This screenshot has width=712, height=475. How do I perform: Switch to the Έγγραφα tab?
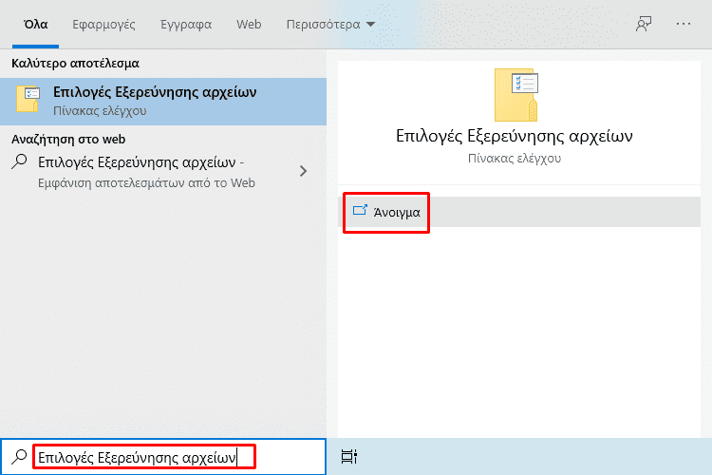pos(186,24)
